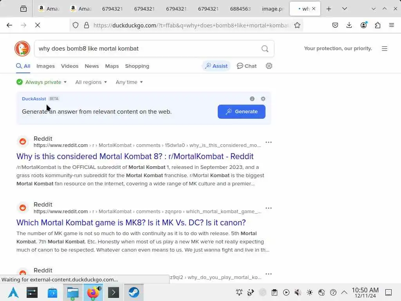Click the Generate button

coord(241,112)
